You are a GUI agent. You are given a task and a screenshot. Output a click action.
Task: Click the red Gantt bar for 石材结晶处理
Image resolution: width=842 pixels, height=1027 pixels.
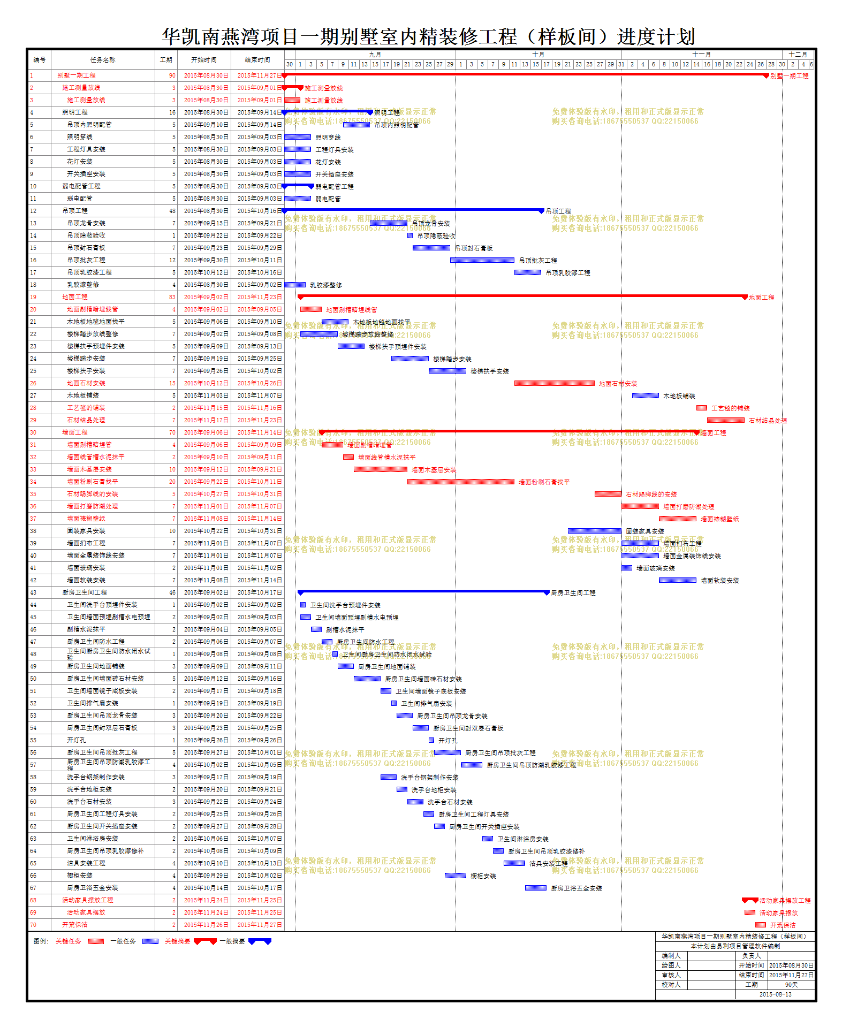[726, 420]
